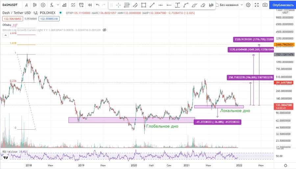Click the blue 'Опубликовать' button

[283, 5]
